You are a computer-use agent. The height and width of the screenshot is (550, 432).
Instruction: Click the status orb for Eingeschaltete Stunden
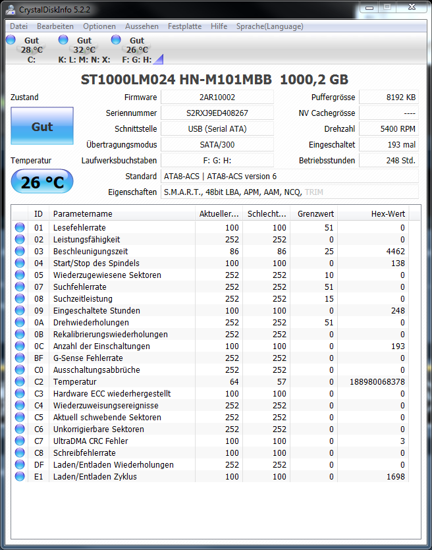point(20,310)
